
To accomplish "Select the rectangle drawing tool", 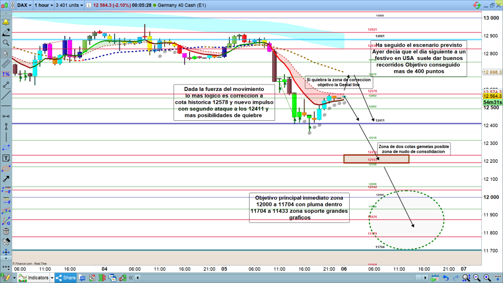I will click(x=6, y=148).
